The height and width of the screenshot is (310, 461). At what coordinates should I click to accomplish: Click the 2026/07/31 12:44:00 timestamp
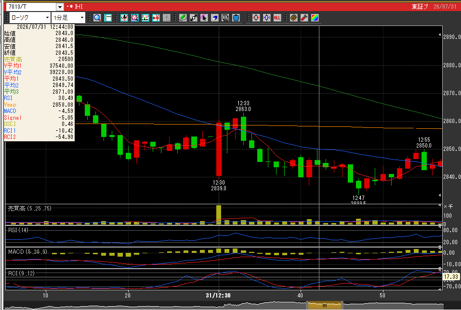45,27
